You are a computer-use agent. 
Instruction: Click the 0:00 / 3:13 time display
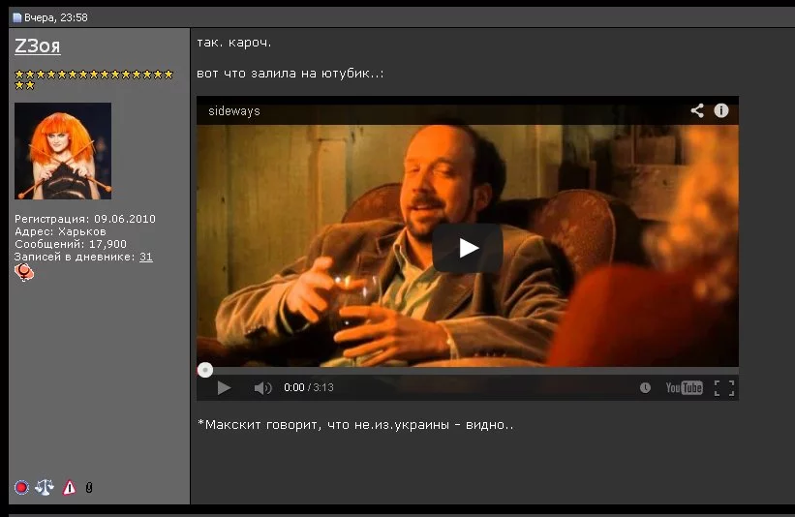point(308,387)
